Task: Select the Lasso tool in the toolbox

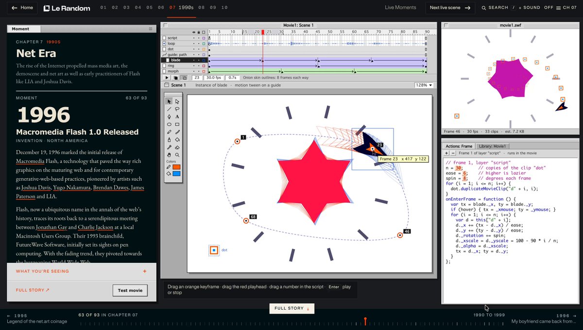Action: pos(177,109)
